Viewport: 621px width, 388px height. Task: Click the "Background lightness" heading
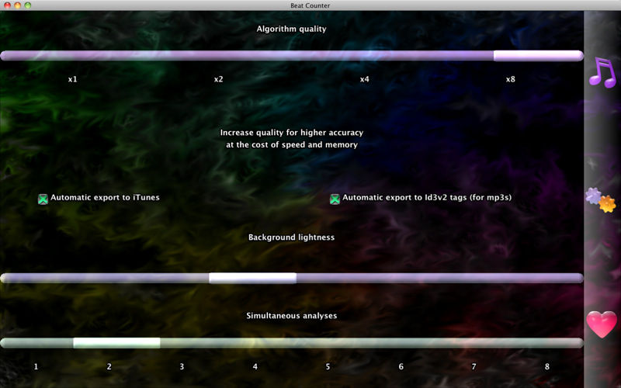292,237
